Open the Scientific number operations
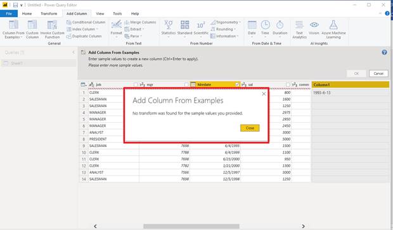393x230 pixels. pyautogui.click(x=201, y=29)
